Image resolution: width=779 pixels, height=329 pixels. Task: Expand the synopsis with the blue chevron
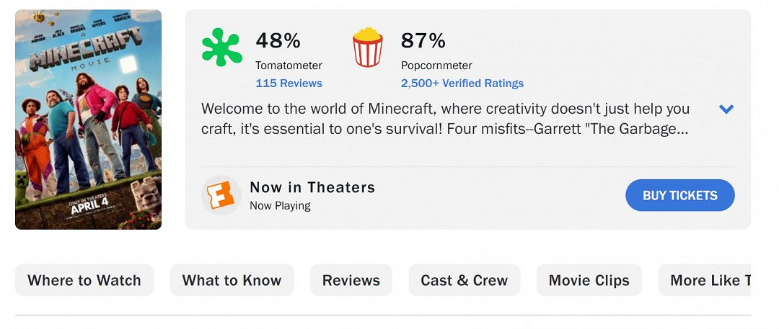pyautogui.click(x=726, y=109)
